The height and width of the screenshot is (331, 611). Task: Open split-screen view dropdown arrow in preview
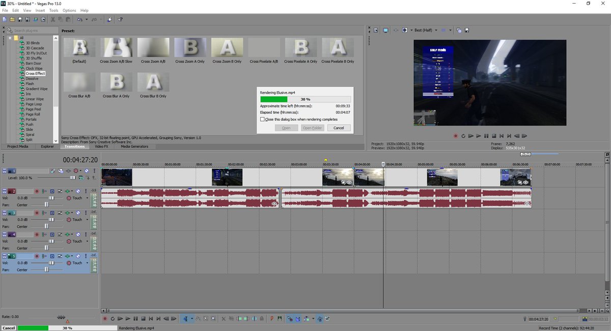click(411, 30)
